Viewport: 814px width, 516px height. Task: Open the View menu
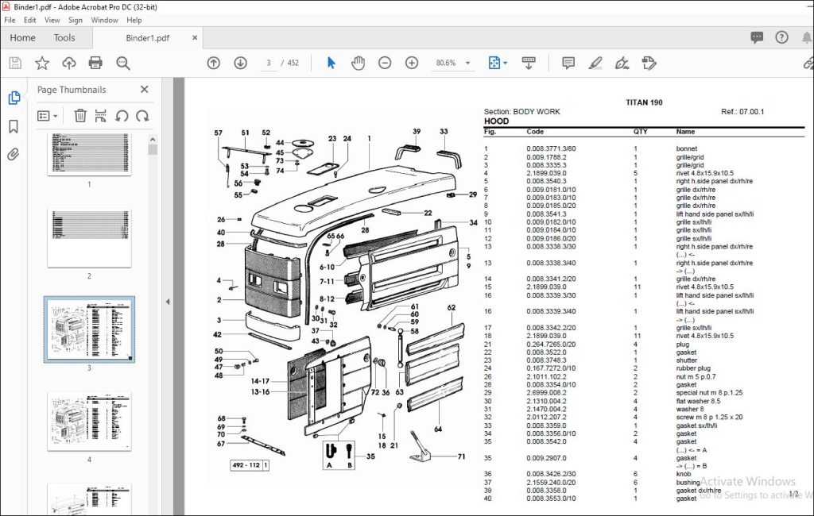pos(52,20)
